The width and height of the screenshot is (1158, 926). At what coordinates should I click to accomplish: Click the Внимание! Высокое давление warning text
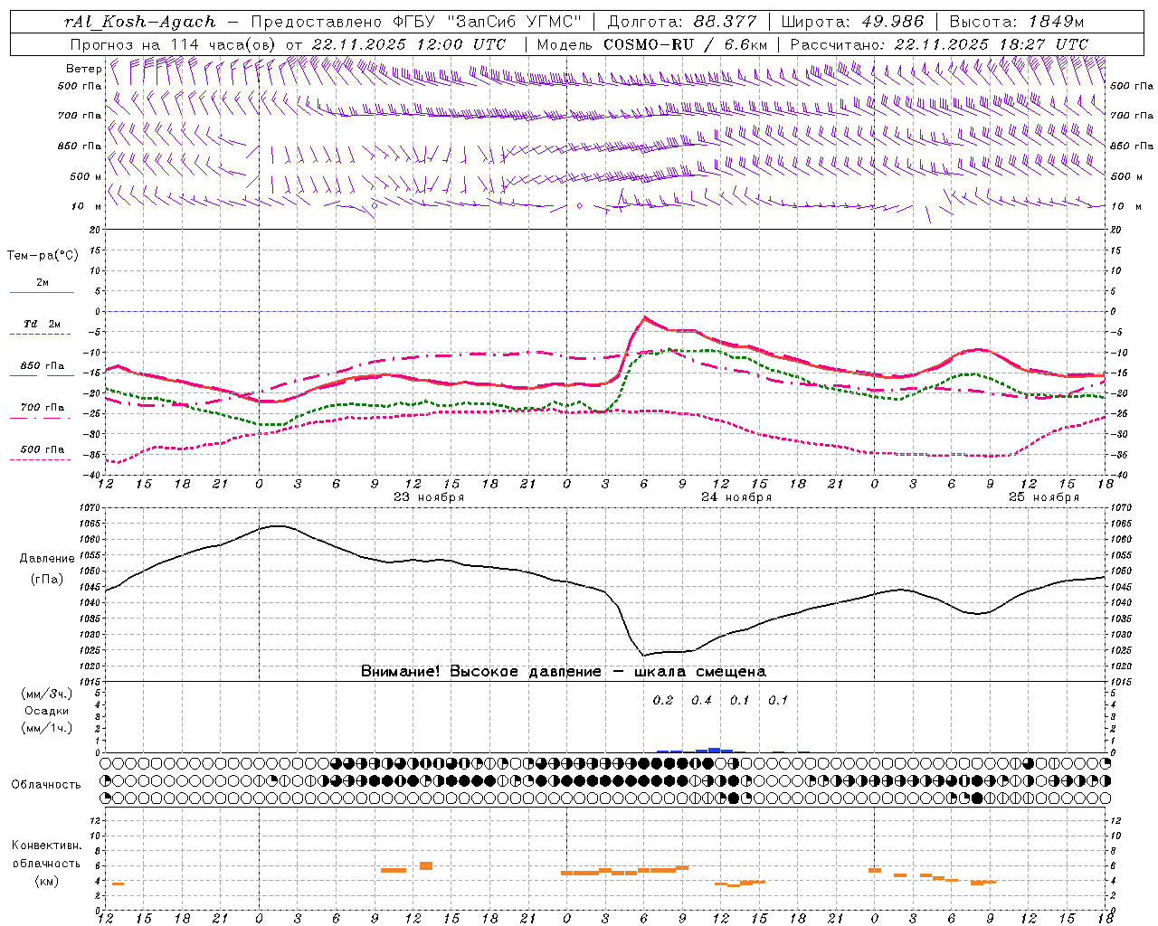(x=563, y=671)
